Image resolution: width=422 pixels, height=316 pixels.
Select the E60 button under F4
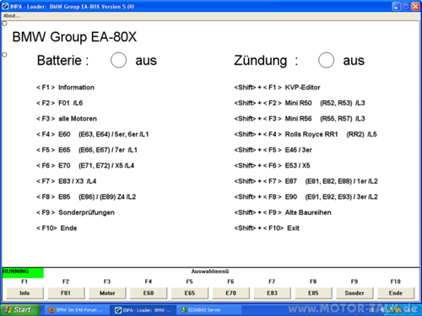coord(149,293)
